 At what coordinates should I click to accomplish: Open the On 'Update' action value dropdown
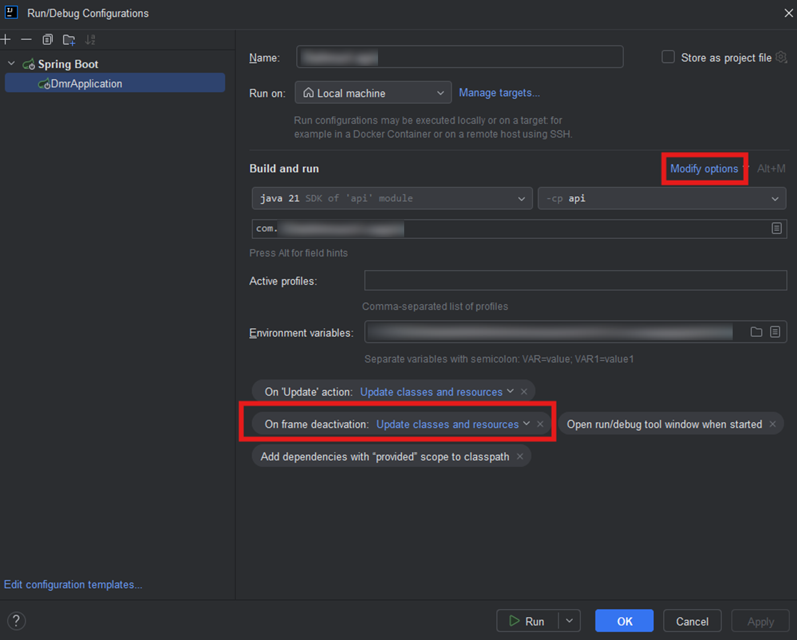tap(437, 391)
